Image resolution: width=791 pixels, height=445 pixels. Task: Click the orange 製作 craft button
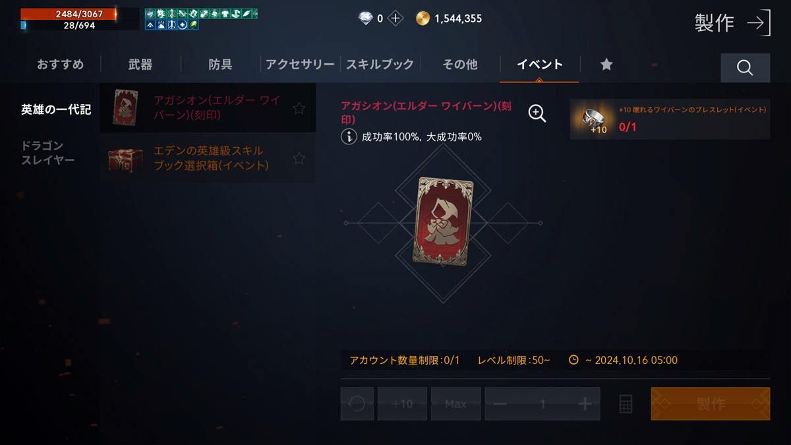pos(711,404)
